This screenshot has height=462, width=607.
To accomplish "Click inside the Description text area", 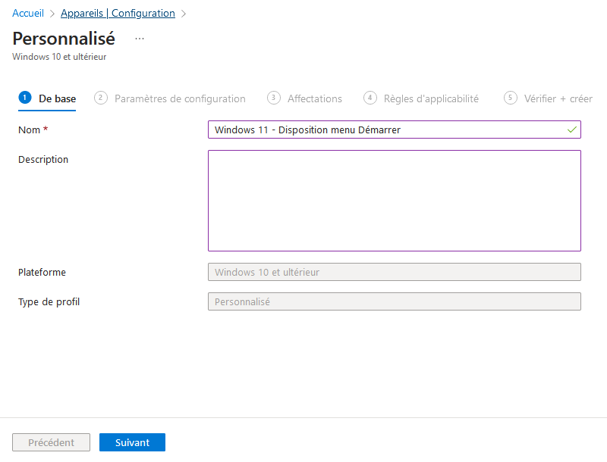I will [394, 200].
